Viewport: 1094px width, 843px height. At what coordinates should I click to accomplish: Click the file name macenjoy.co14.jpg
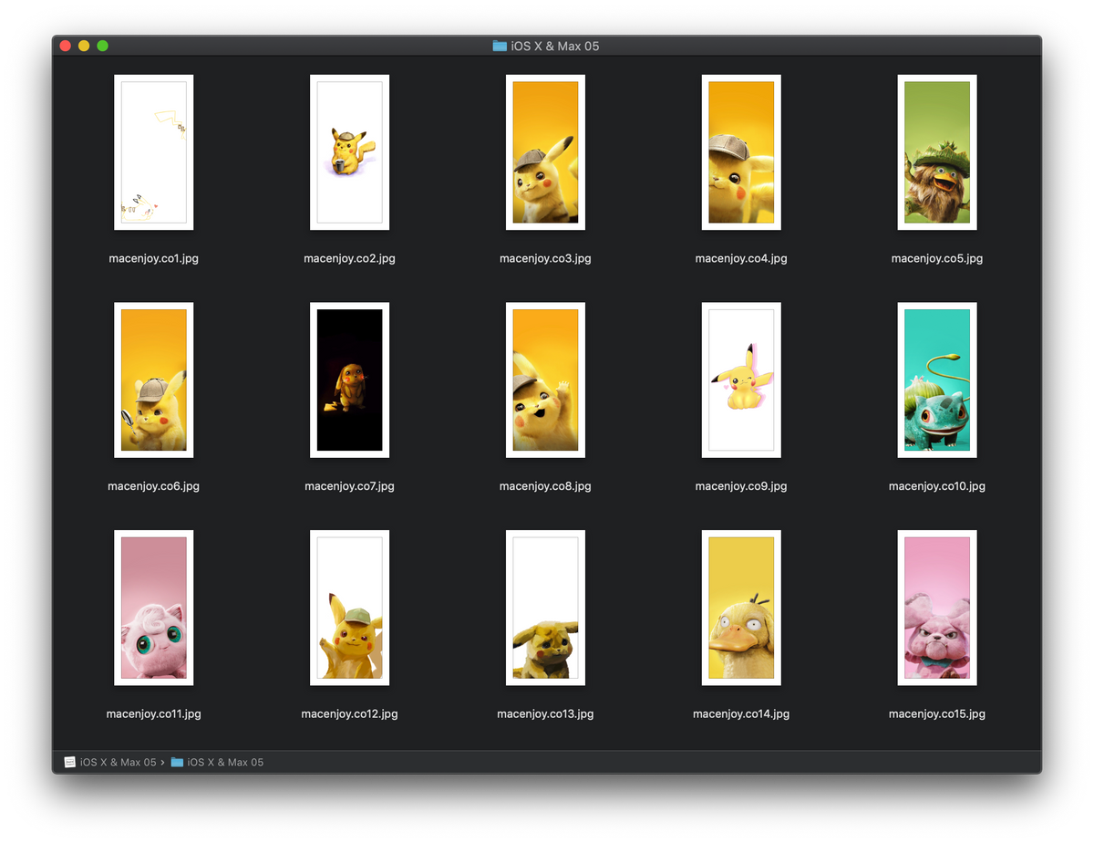click(x=741, y=713)
